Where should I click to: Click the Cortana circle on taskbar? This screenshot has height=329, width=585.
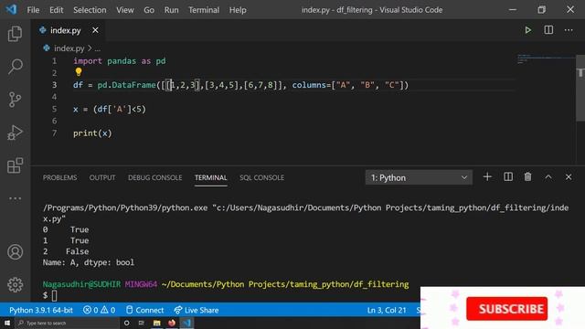point(126,323)
